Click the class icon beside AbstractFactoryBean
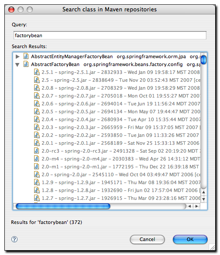Viewport: 220px width, 255px height. (x=26, y=64)
